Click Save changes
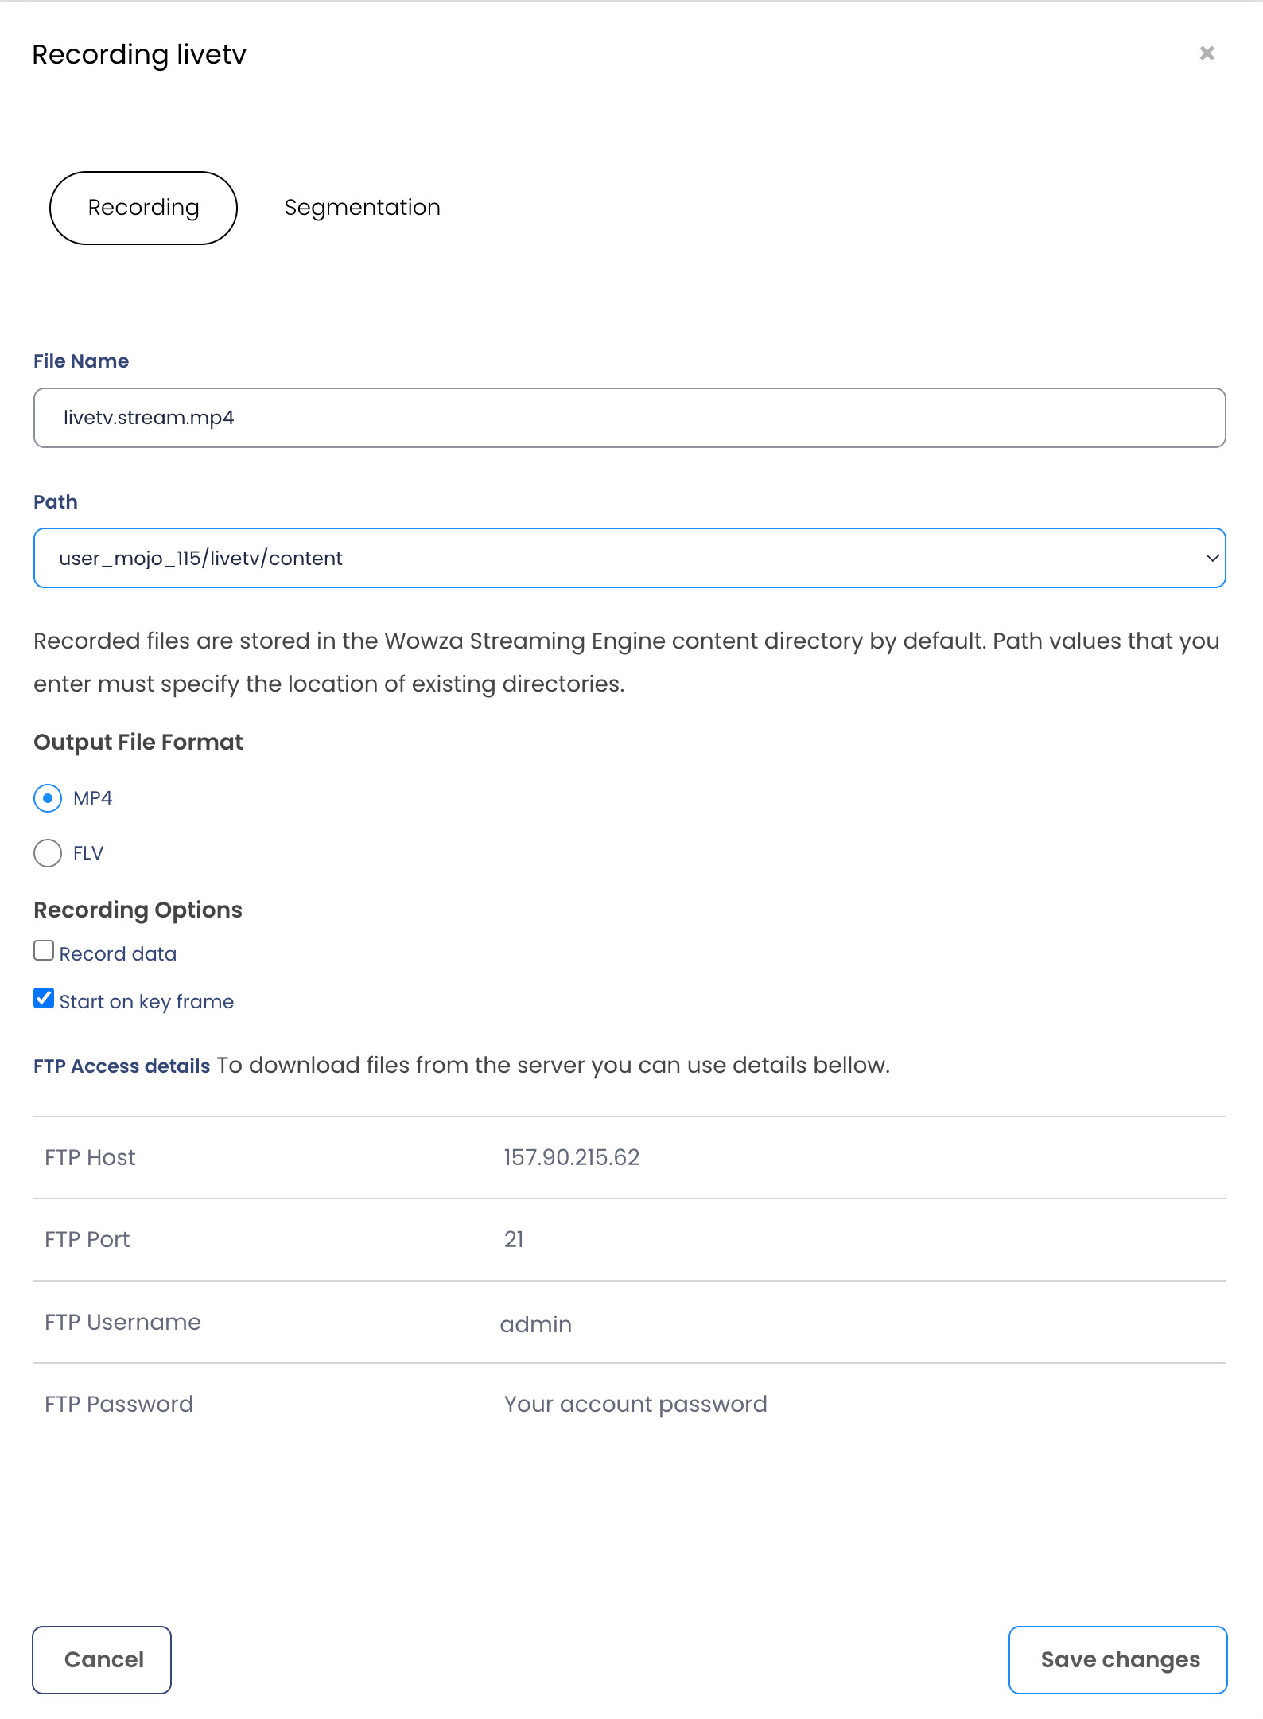Viewport: 1263px width, 1719px height. tap(1117, 1660)
